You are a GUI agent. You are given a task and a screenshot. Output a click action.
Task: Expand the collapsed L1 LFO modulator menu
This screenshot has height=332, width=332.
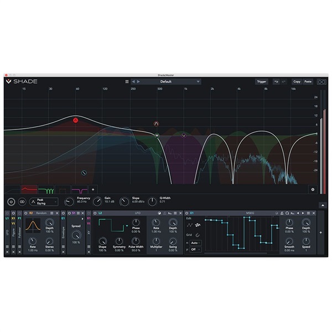coord(7,247)
